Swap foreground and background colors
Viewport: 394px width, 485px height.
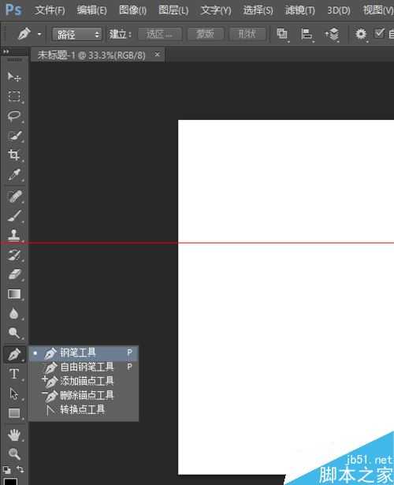20,469
